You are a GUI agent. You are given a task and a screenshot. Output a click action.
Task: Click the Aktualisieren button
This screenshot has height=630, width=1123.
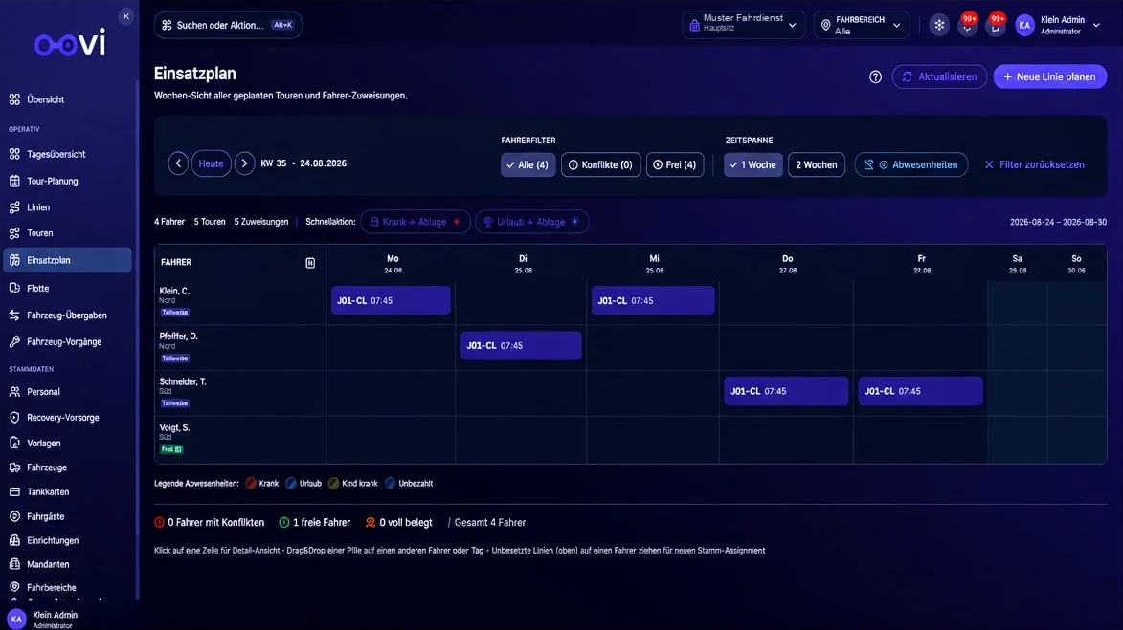[x=939, y=76]
